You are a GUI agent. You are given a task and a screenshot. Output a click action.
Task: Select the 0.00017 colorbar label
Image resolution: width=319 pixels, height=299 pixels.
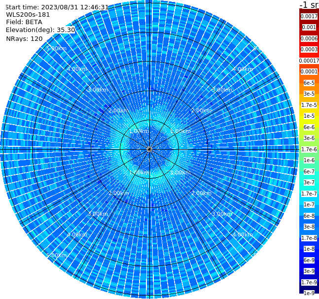(309, 61)
